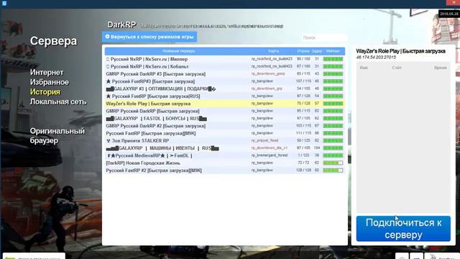Open the Избранное servers section
Screen dimensions: 460x259
click(x=50, y=82)
